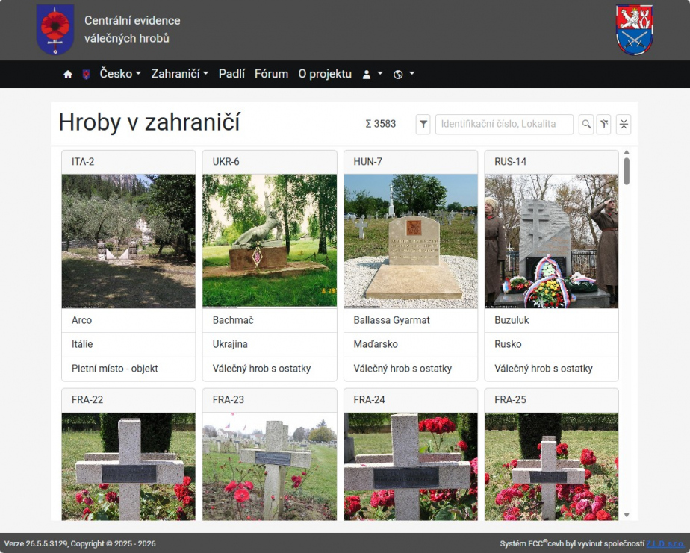Open the ITA-2 Arco photo
The height and width of the screenshot is (553, 690).
(x=128, y=241)
